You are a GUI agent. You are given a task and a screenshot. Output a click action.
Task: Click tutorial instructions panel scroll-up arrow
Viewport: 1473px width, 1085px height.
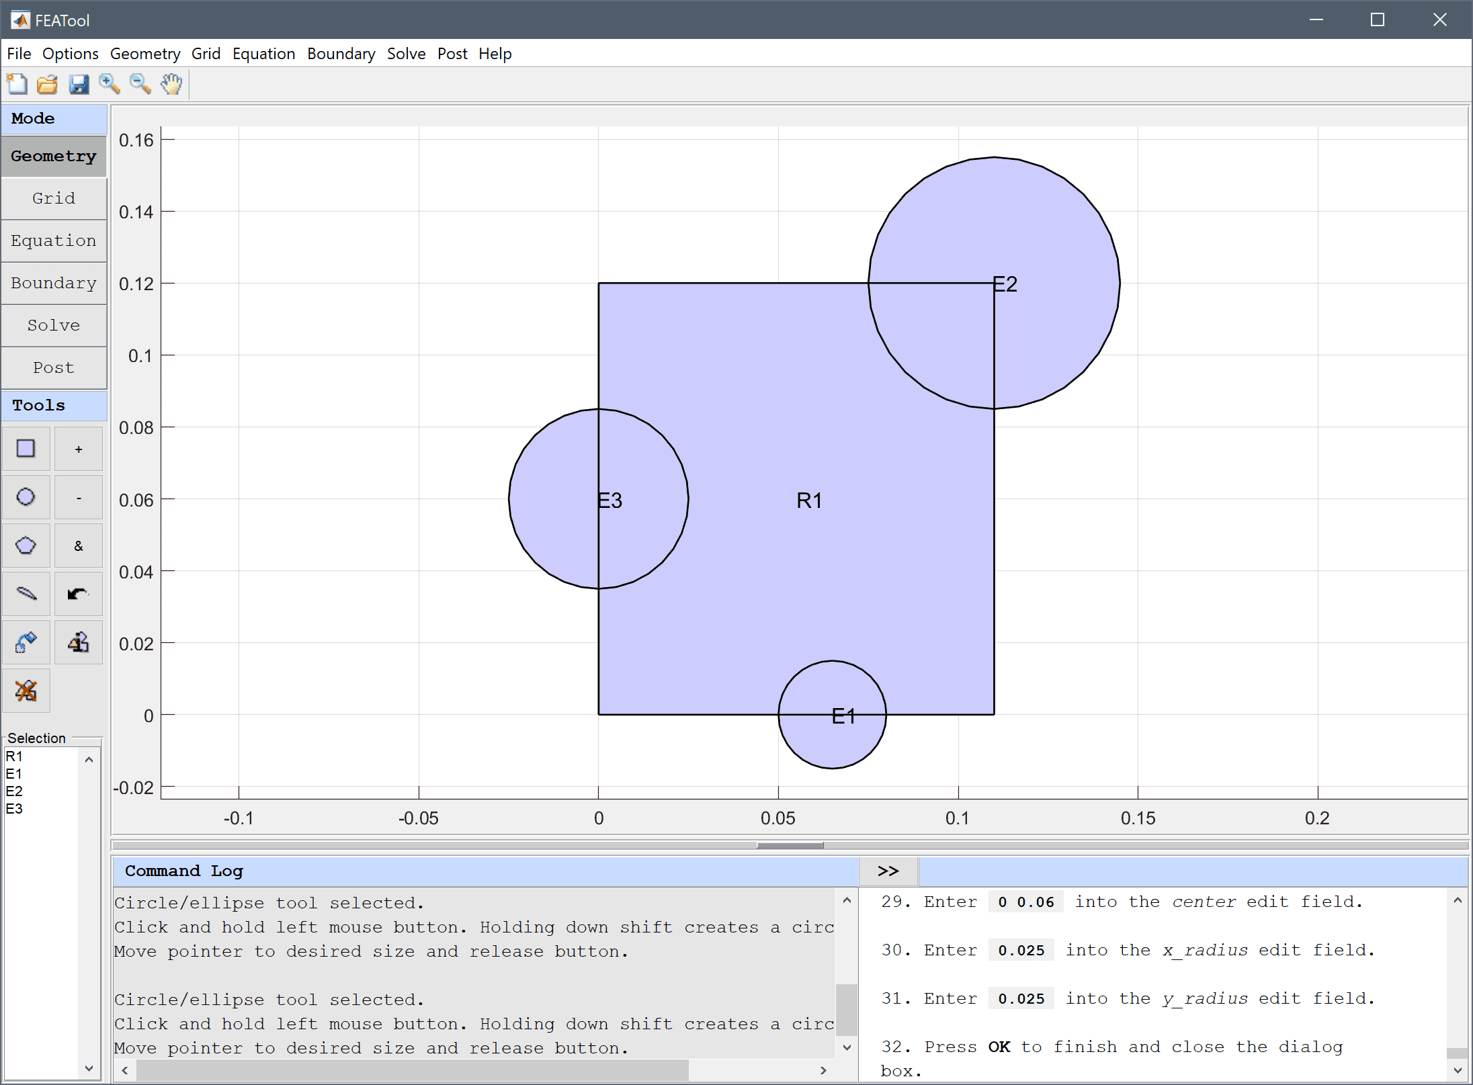click(x=1458, y=900)
